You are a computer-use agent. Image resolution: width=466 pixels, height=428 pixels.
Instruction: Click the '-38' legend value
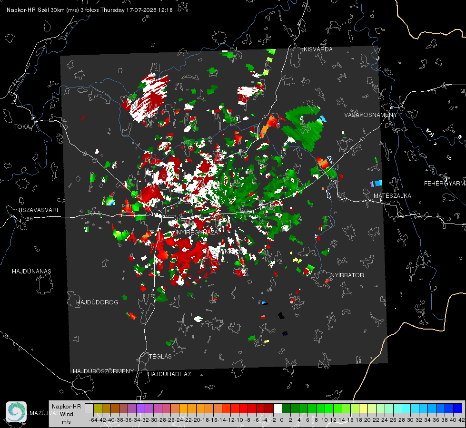click(119, 420)
